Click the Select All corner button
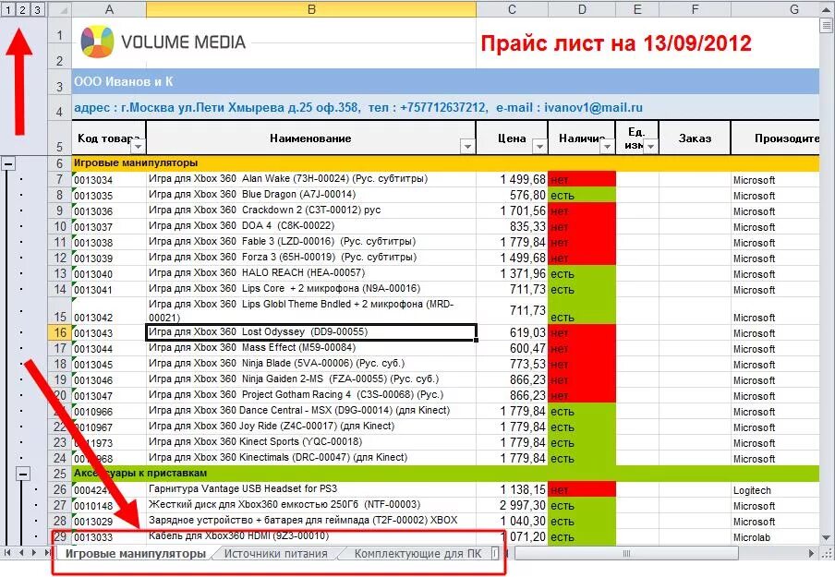835x577 pixels. (60, 9)
